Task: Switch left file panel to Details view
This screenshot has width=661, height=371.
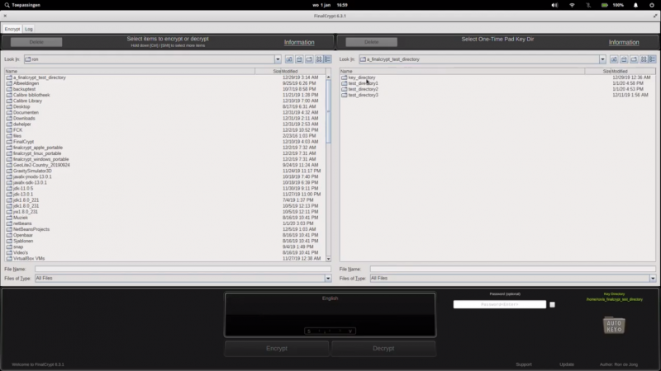Action: pos(327,59)
